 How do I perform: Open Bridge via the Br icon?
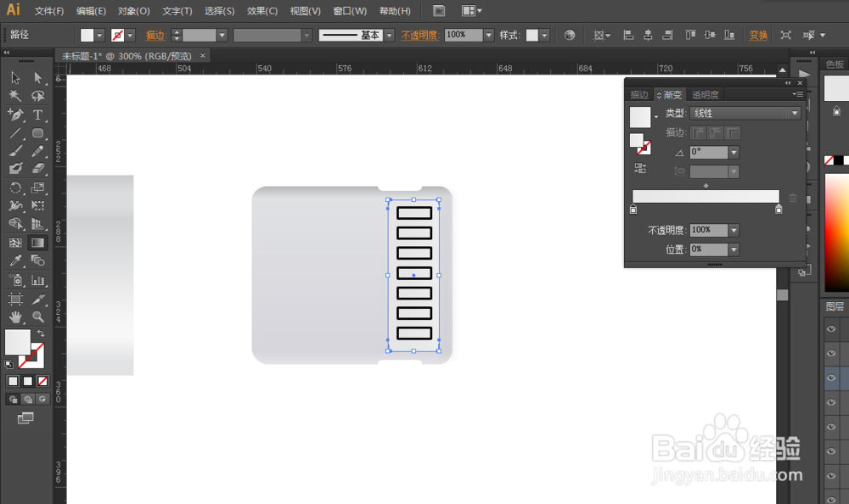pos(439,11)
